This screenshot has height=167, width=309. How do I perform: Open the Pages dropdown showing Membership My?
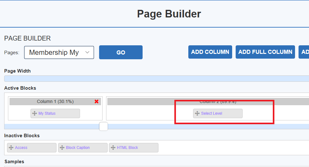click(59, 53)
